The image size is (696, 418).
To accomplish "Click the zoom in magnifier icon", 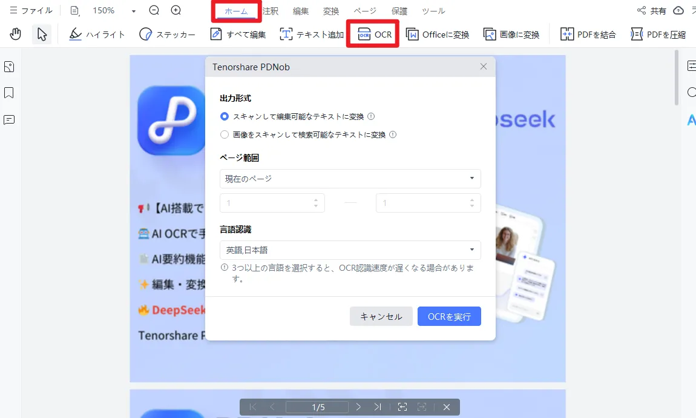I will [x=176, y=10].
